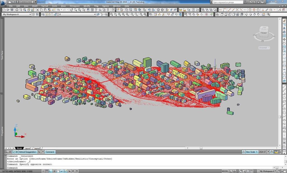
Task: Click the horizontal scrollbar thumb below the viewport
Action: click(x=201, y=148)
